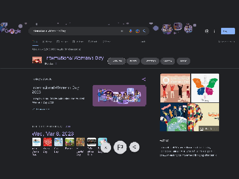The height and width of the screenshot is (179, 239).
Task: Click the Google doodle logo
Action: tap(11, 29)
